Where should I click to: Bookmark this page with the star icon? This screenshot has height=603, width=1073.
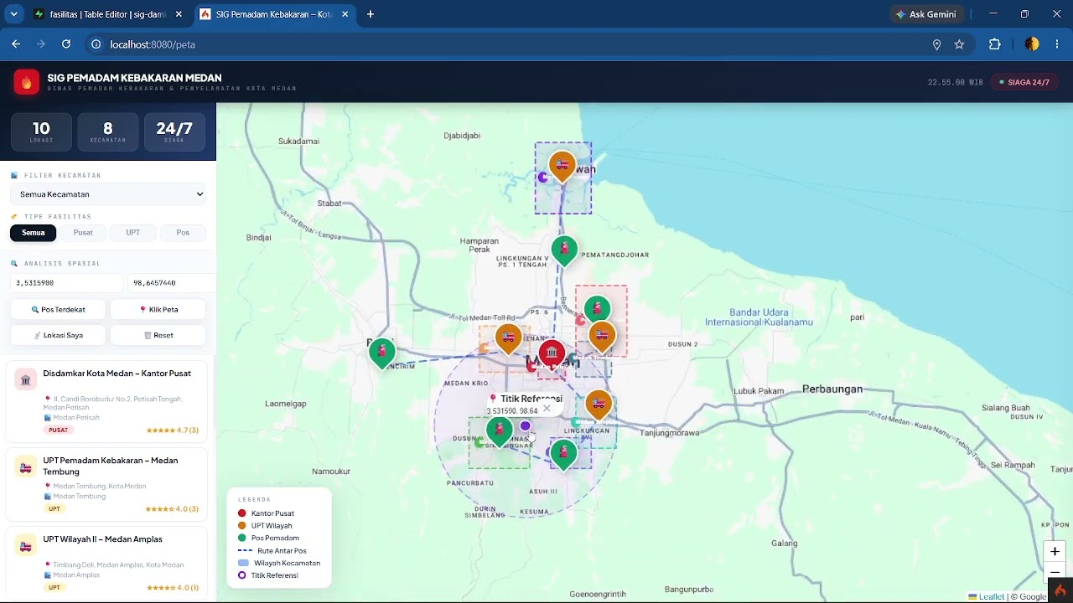coord(959,44)
